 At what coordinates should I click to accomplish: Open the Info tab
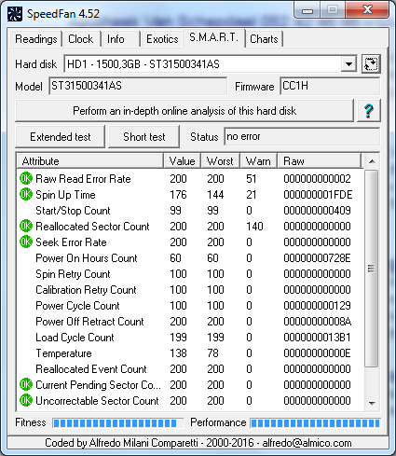click(x=120, y=39)
